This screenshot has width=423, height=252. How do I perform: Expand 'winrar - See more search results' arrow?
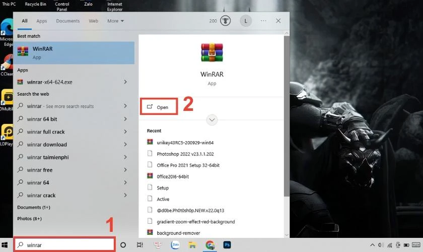click(125, 106)
